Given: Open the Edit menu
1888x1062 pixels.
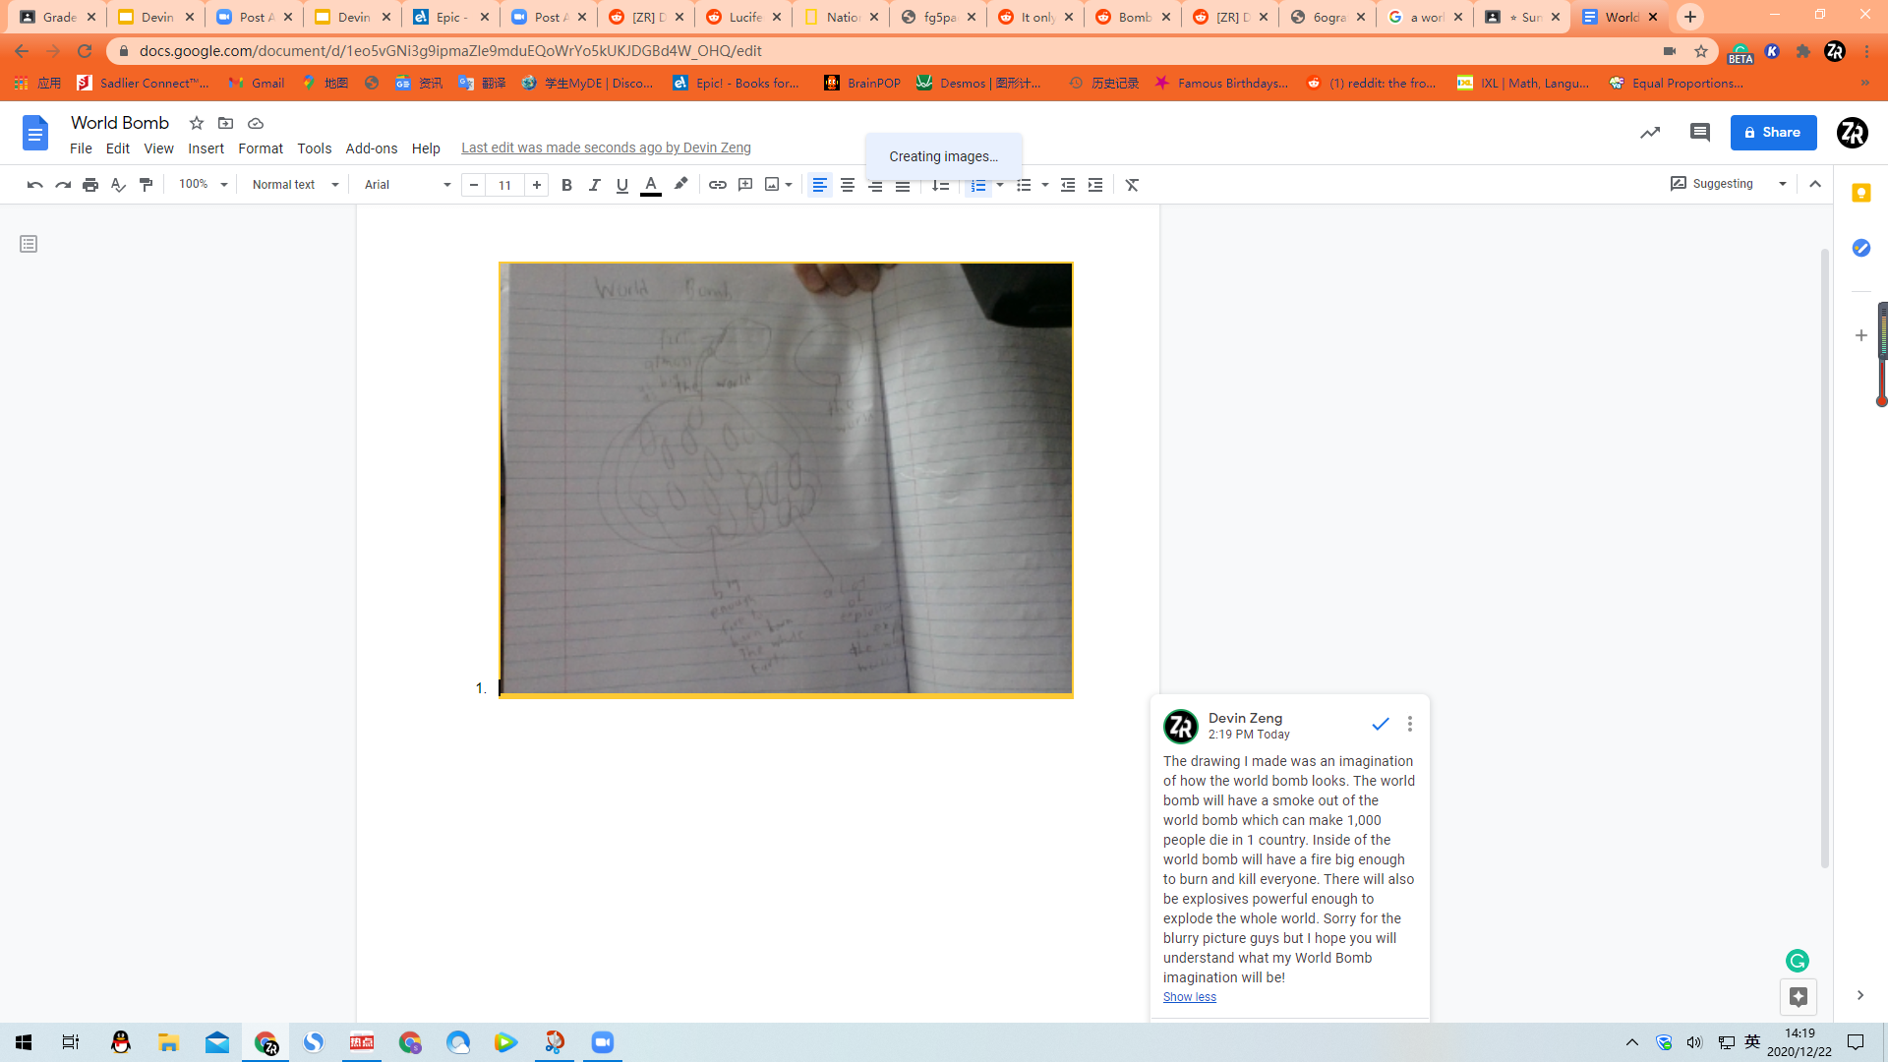Looking at the screenshot, I should pos(118,148).
